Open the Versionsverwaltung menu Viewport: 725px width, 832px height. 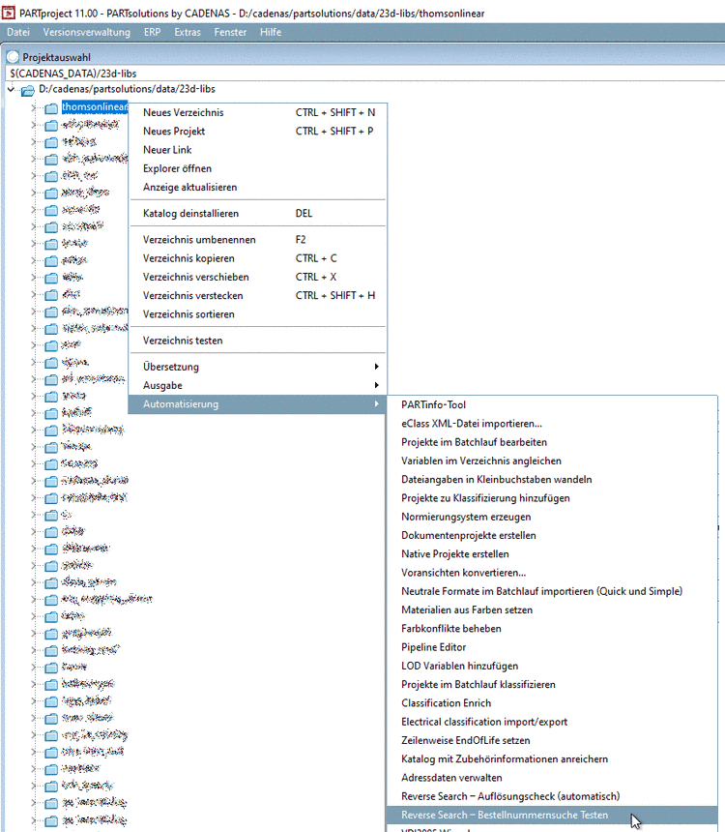pyautogui.click(x=86, y=32)
